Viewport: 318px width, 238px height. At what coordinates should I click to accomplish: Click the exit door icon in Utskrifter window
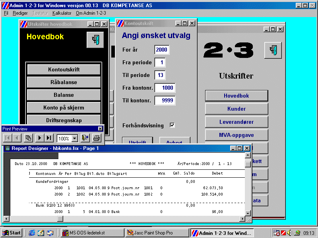coord(273,50)
